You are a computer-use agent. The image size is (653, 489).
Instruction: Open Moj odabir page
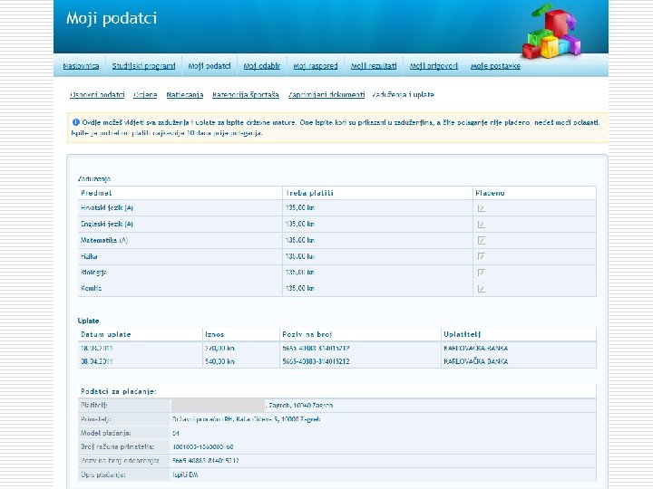click(261, 66)
